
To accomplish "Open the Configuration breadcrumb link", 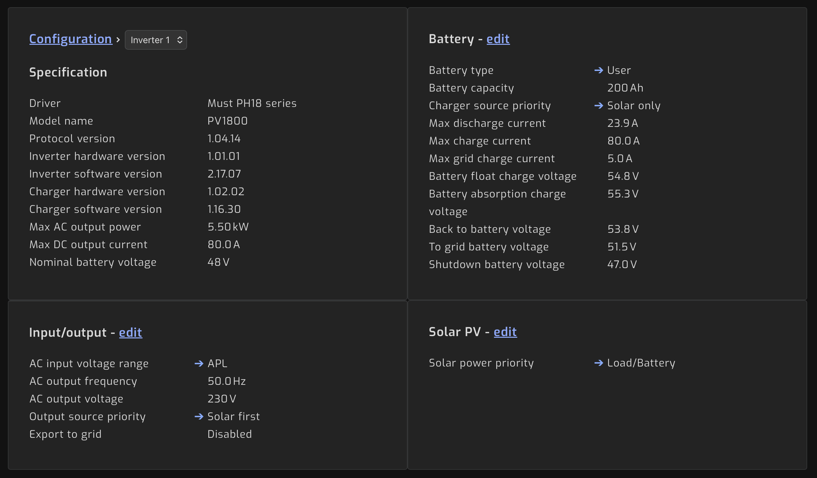I will [70, 39].
